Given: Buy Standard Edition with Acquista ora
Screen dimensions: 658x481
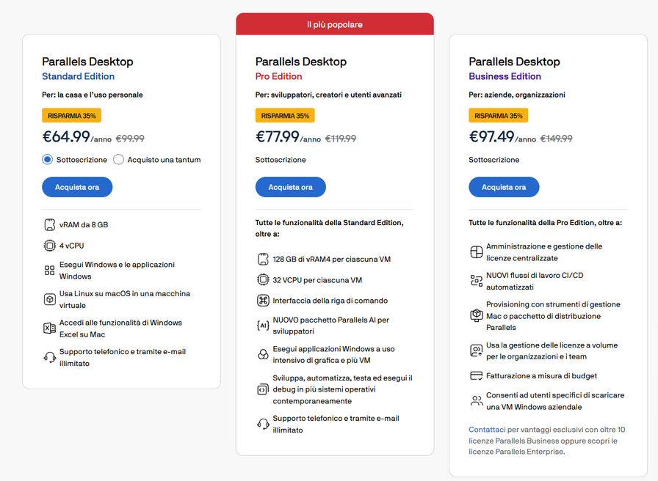Looking at the screenshot, I should click(77, 187).
